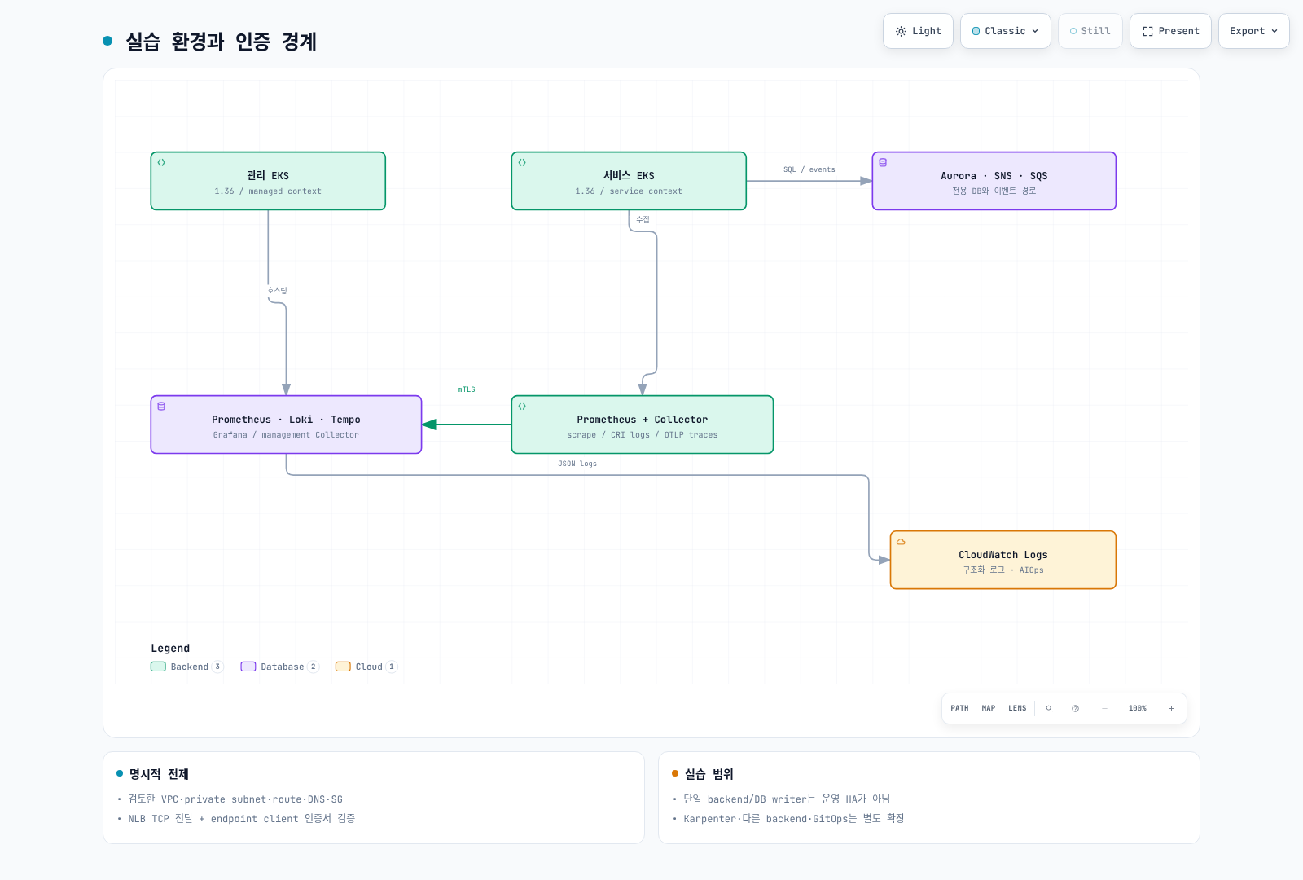Zoom out with the minus icon
This screenshot has width=1303, height=880.
pyautogui.click(x=1104, y=708)
